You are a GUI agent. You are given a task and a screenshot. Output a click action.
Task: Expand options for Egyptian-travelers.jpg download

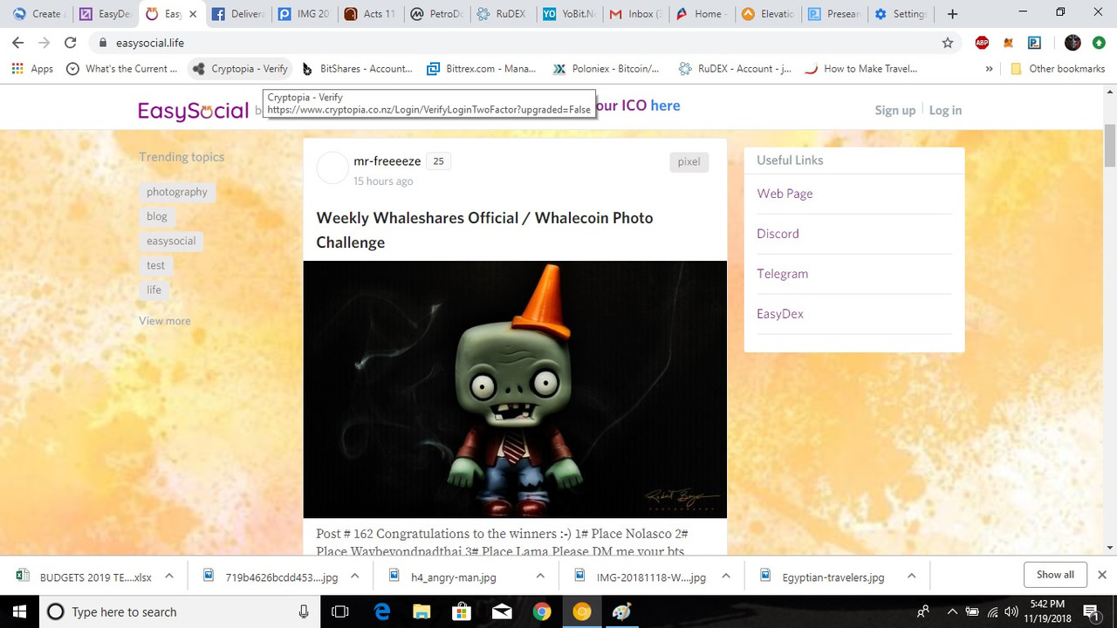[911, 576]
